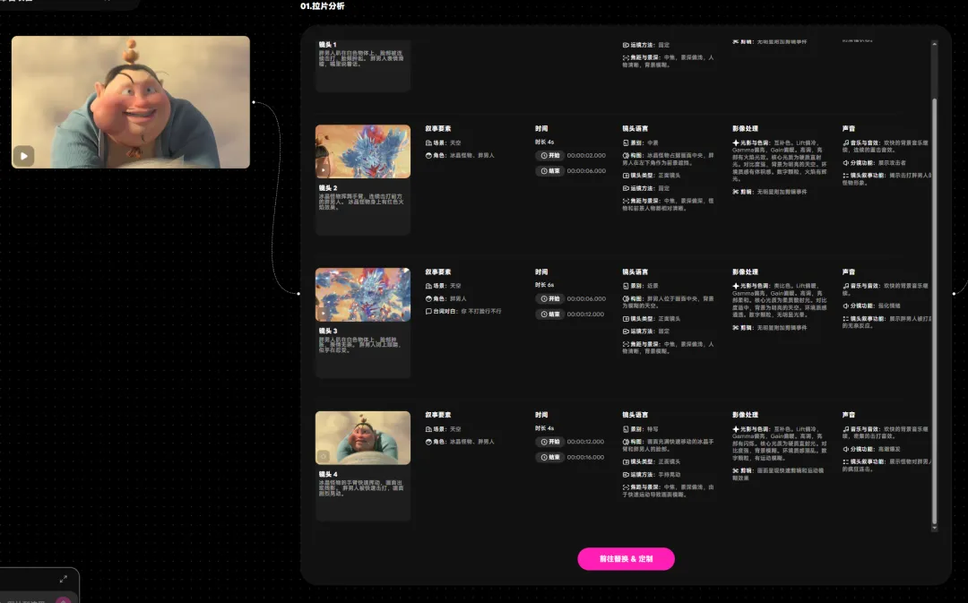
Task: Click the video node output connector dot
Action: coord(254,102)
